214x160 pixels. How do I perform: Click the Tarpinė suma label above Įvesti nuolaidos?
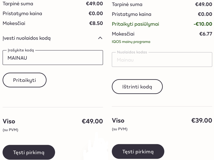coord(18,4)
